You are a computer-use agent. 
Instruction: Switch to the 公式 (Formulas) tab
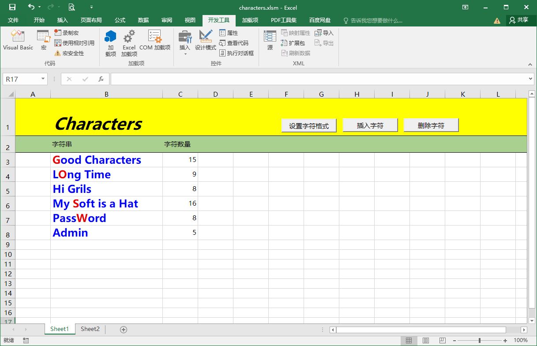(120, 20)
